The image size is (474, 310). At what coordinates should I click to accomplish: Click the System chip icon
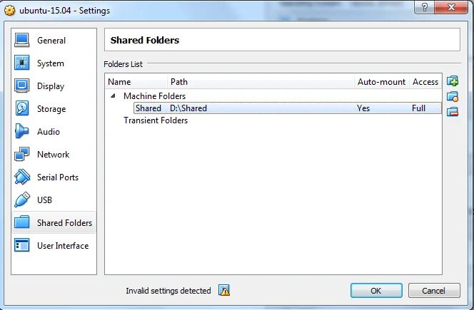pyautogui.click(x=21, y=63)
